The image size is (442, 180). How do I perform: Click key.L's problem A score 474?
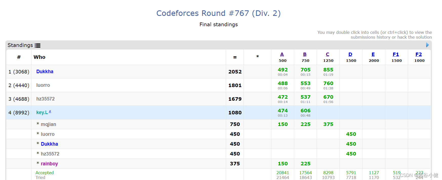click(283, 111)
